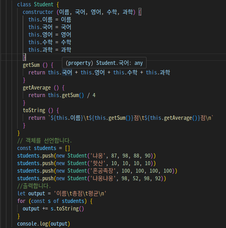Screen dimensions: 226x228
Task: Click the number 90 in the 냐옹 line
Action: 147,156
